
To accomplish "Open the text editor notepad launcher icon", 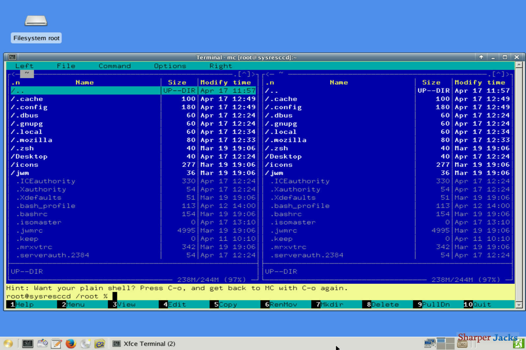I will point(56,344).
